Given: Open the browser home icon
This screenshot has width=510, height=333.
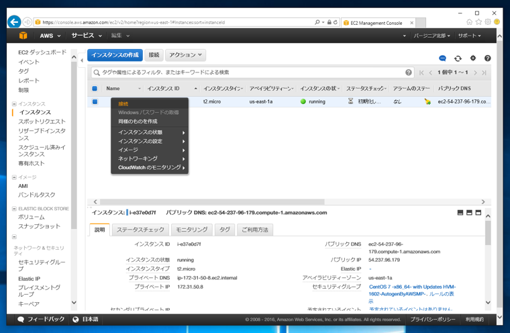Looking at the screenshot, I should coord(469,21).
